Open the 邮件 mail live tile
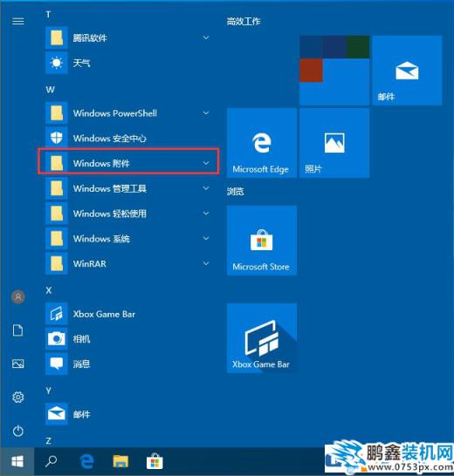This screenshot has height=476, width=454. [407, 71]
